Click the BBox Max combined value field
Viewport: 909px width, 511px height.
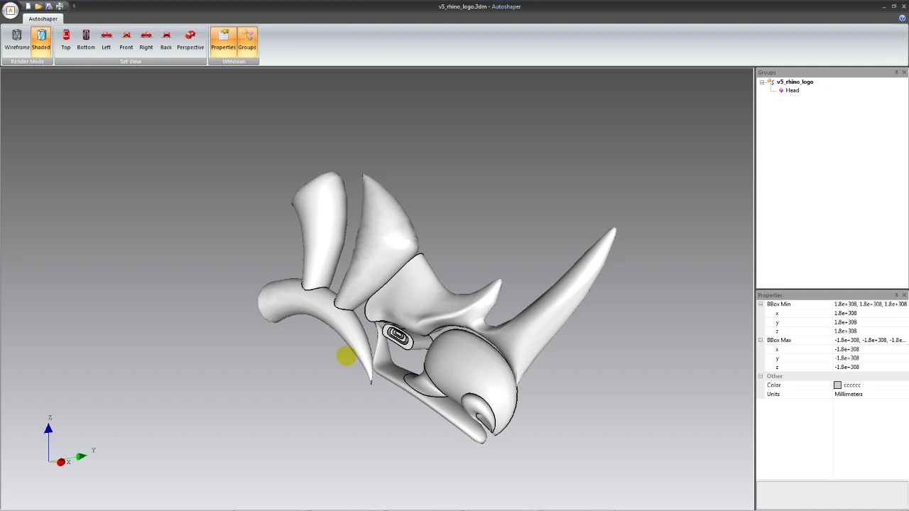coord(871,340)
